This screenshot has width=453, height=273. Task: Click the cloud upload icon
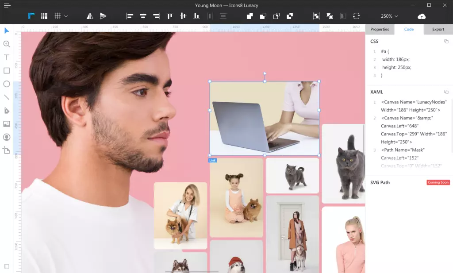422,16
